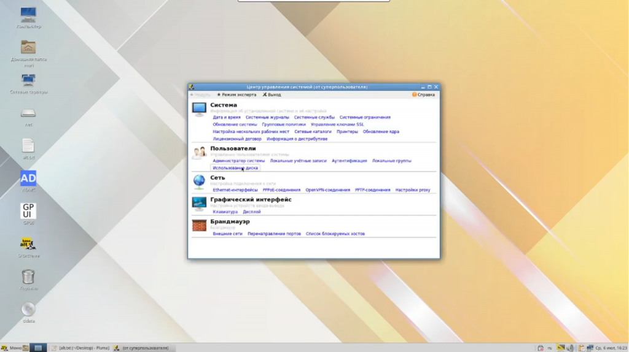Viewport: 629px width, 352px height.
Task: Open the Меню button in the taskbar
Action: click(x=11, y=348)
